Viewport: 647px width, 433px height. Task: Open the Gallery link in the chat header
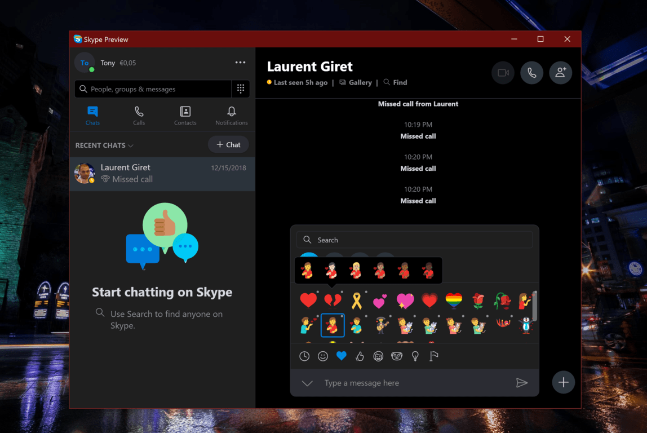(356, 82)
